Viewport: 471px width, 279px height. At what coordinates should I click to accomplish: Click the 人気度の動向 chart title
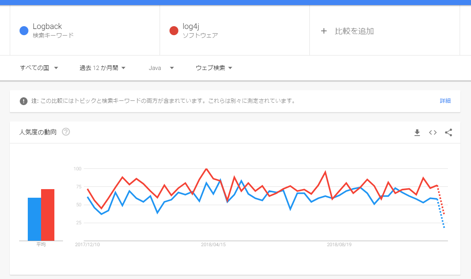pos(38,132)
